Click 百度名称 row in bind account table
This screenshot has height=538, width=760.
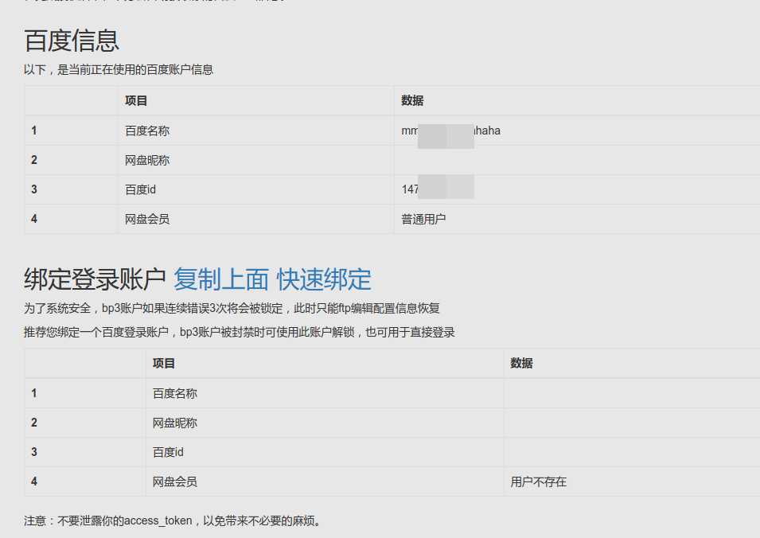click(392, 393)
